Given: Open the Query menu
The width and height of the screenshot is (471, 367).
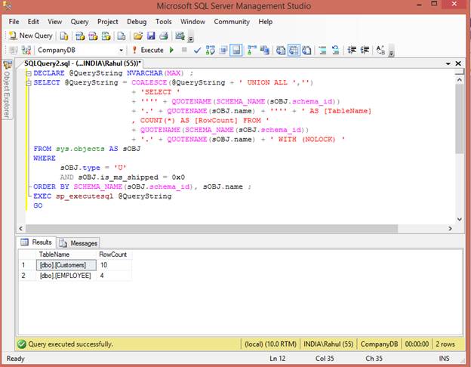Looking at the screenshot, I should pos(79,22).
